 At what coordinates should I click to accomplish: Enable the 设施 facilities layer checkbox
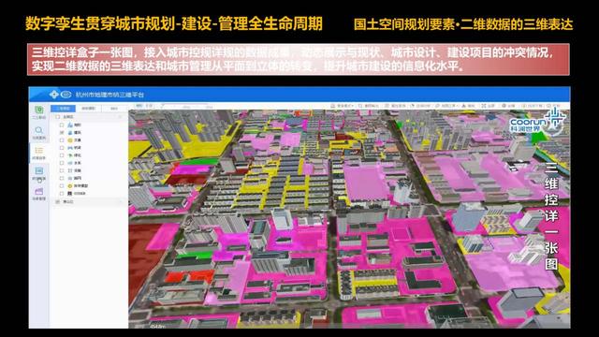(62, 170)
